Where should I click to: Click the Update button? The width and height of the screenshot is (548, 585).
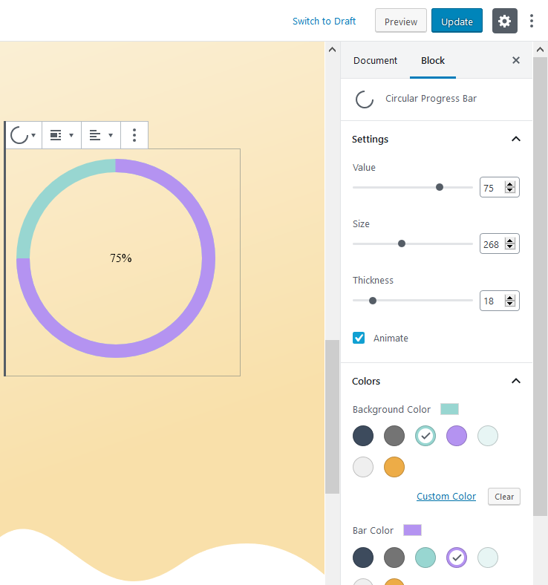click(x=457, y=21)
